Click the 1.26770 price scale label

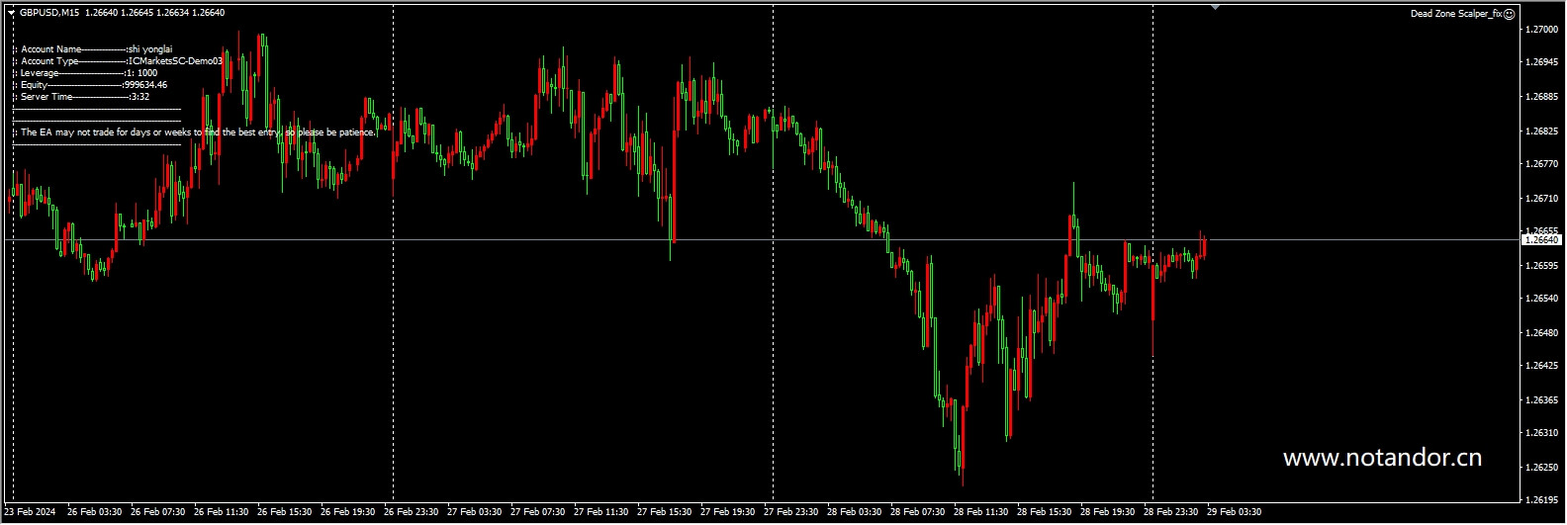(1542, 164)
